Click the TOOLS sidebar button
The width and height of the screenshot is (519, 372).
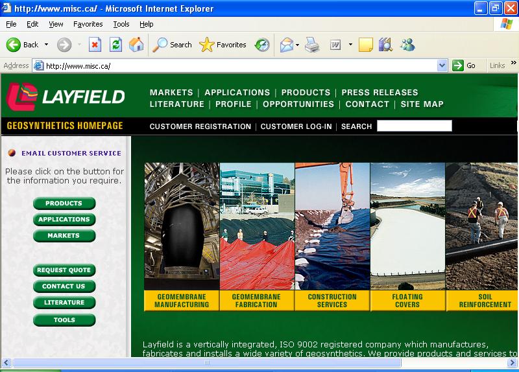tap(64, 320)
